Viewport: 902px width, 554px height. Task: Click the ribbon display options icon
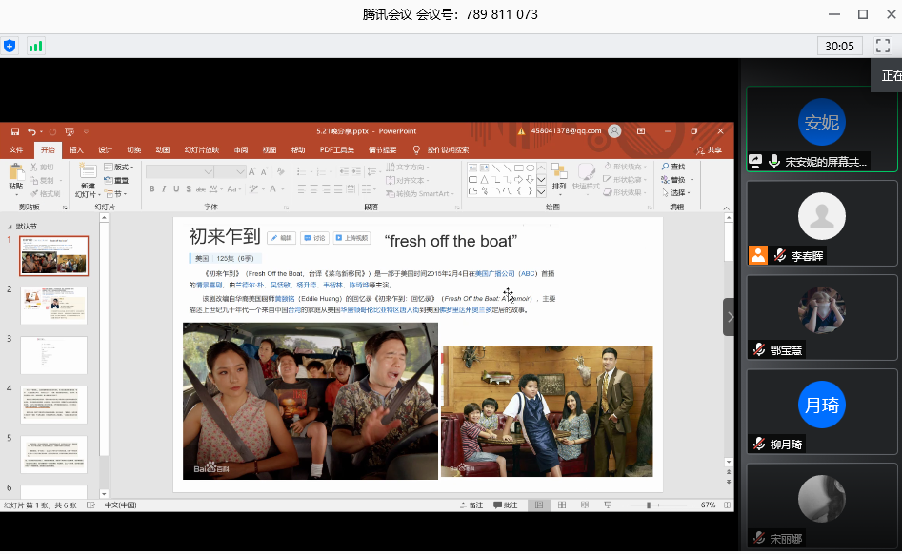click(x=641, y=131)
